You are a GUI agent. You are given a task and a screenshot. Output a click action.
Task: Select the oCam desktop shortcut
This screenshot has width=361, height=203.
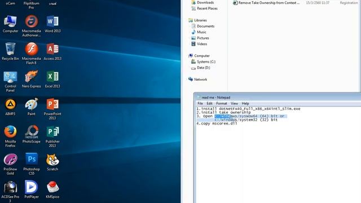pyautogui.click(x=10, y=3)
